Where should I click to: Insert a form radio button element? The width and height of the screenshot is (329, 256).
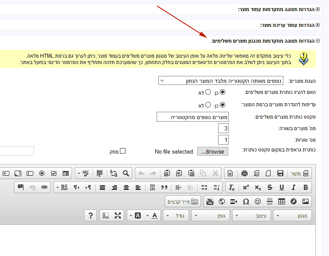tap(42, 173)
